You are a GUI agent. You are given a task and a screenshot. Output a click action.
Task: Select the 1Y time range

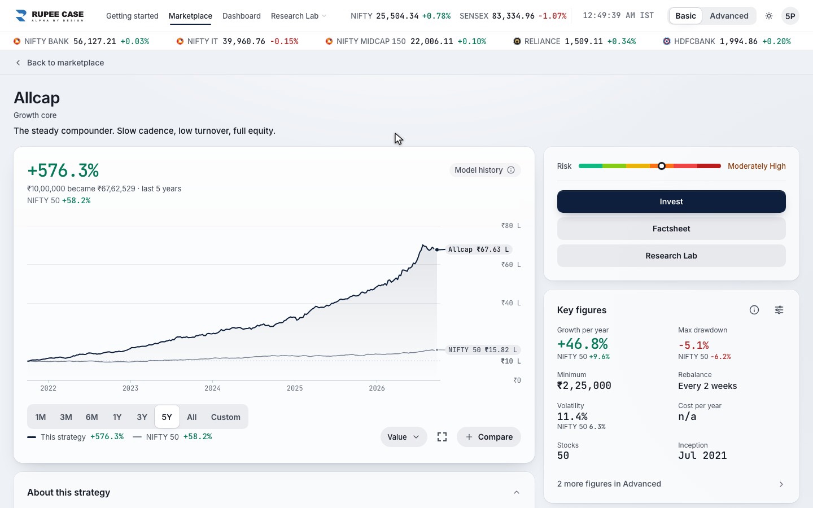click(x=117, y=417)
